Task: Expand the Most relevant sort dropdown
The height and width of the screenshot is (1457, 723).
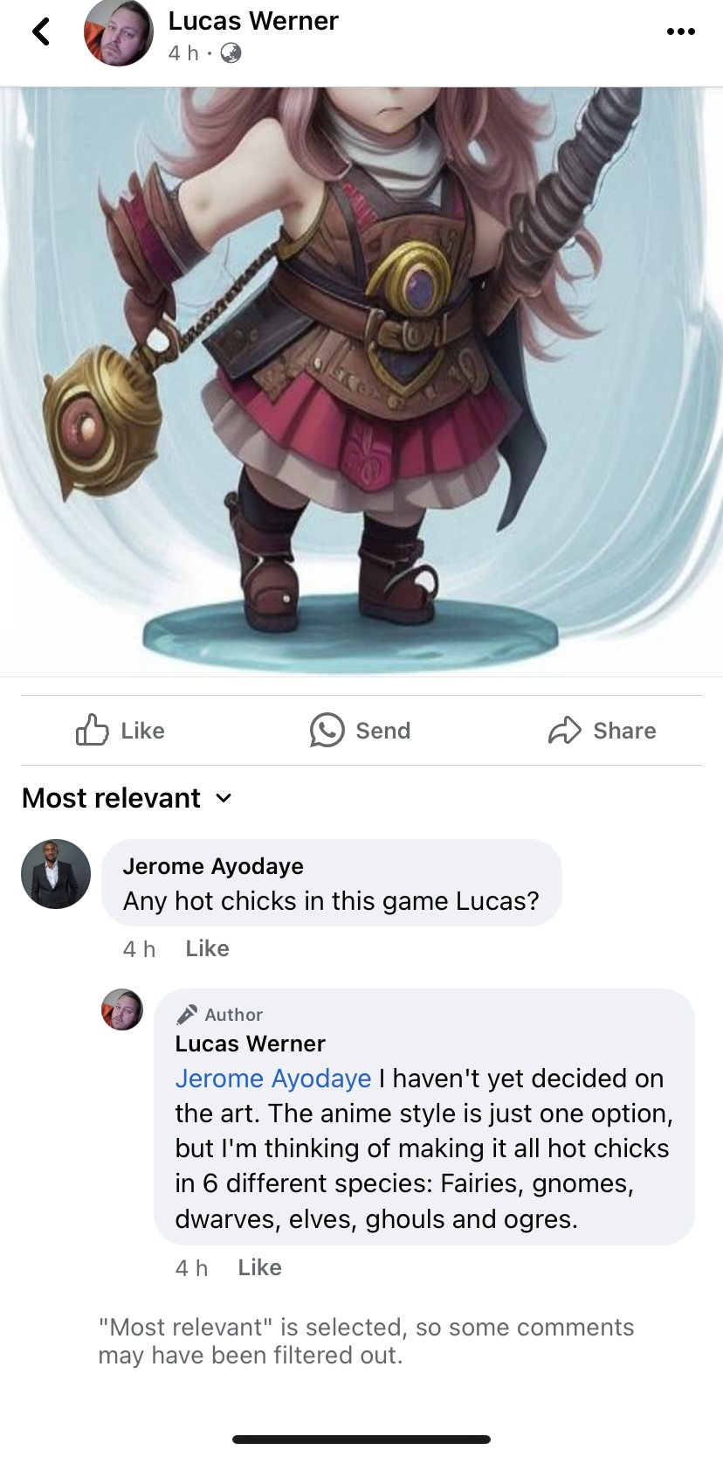Action: pyautogui.click(x=127, y=798)
